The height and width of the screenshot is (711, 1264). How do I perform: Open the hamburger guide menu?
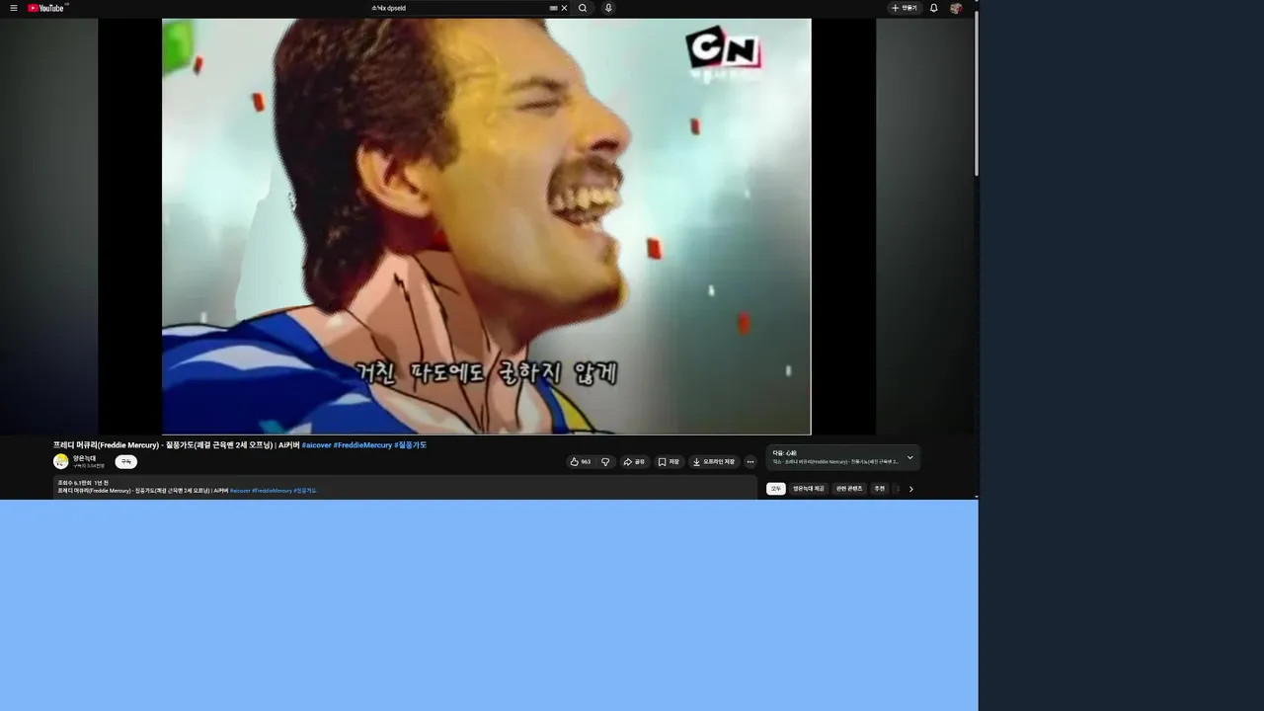coord(14,8)
